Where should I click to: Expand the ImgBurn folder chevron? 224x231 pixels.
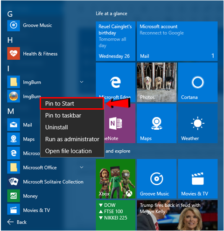(82, 82)
